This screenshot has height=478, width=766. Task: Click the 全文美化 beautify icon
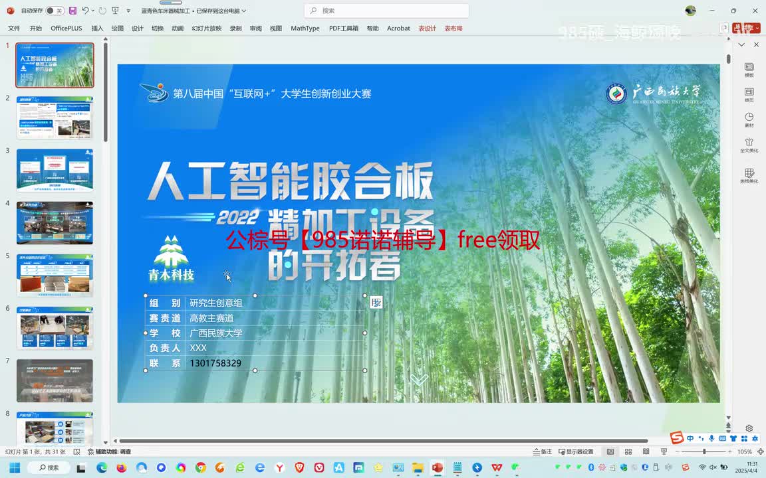click(749, 145)
